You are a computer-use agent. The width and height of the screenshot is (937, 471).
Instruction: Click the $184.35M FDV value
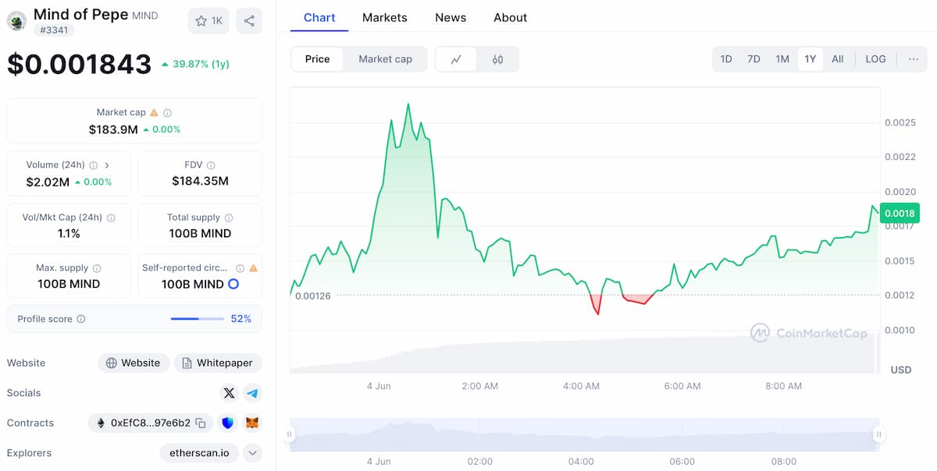coord(200,181)
